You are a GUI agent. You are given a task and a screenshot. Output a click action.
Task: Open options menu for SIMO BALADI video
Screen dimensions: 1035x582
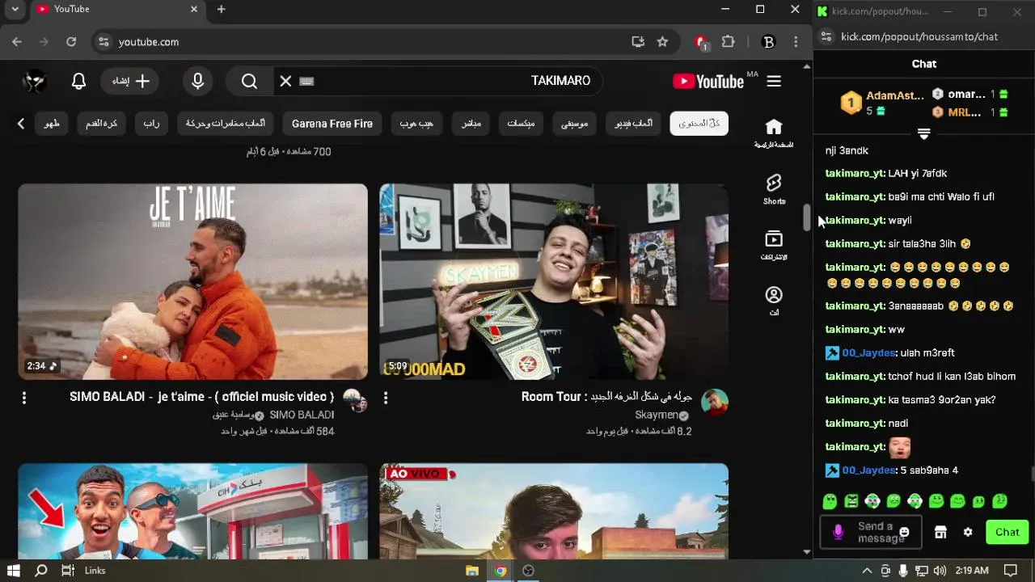click(24, 398)
